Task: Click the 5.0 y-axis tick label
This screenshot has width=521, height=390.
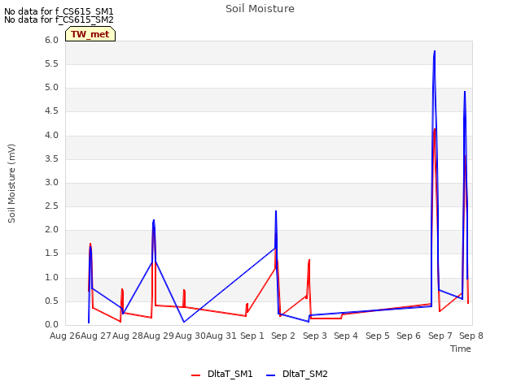Action: 51,88
